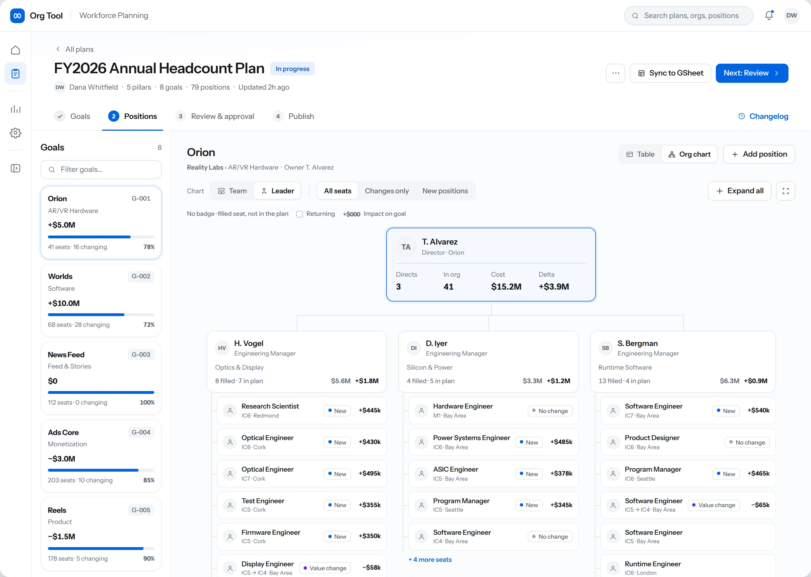The height and width of the screenshot is (577, 811).
Task: Collapse the H. Vogel team card
Action: click(x=297, y=362)
